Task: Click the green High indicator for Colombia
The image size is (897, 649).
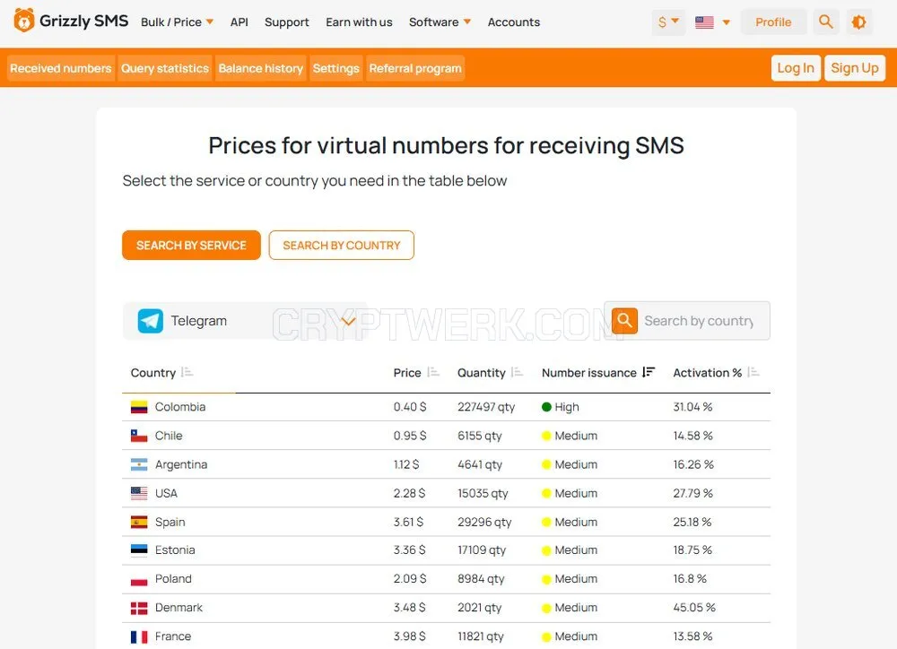Action: 546,407
